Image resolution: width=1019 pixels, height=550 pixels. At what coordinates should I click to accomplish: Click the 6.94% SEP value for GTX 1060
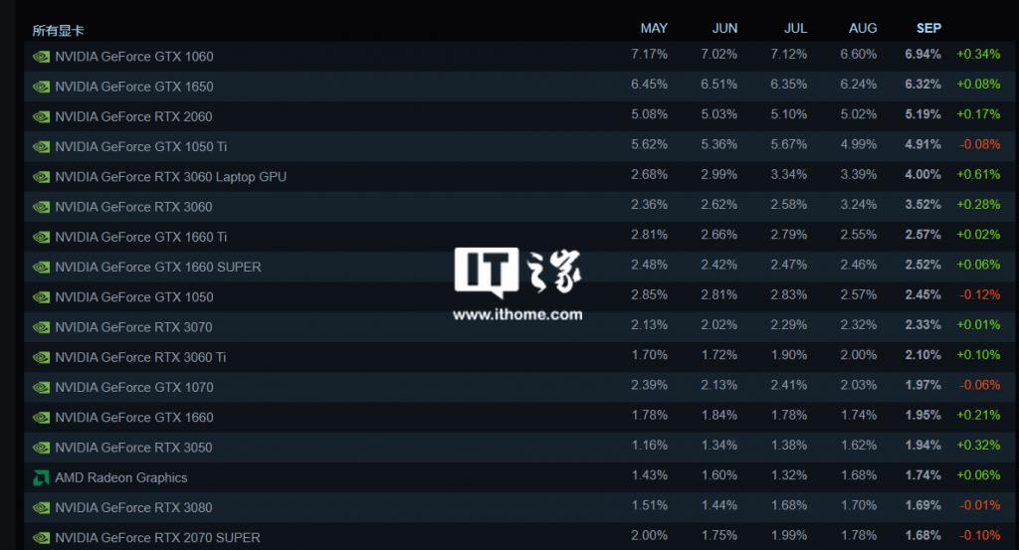point(922,54)
